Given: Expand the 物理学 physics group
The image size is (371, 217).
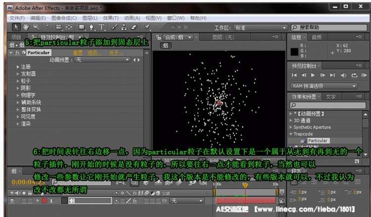Looking at the screenshot, I should [x=18, y=95].
